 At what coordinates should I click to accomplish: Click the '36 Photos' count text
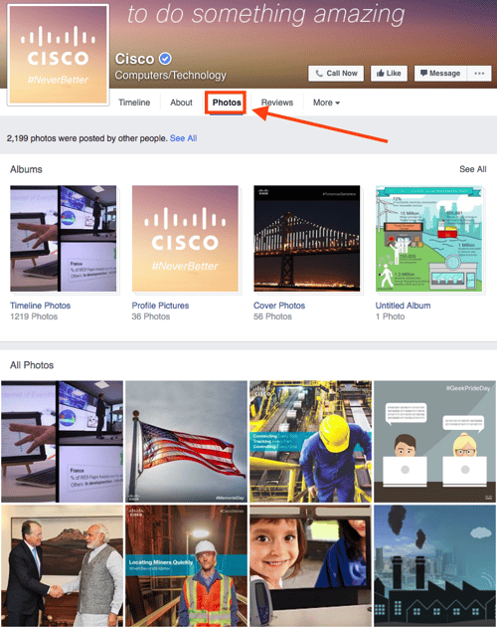tap(151, 316)
